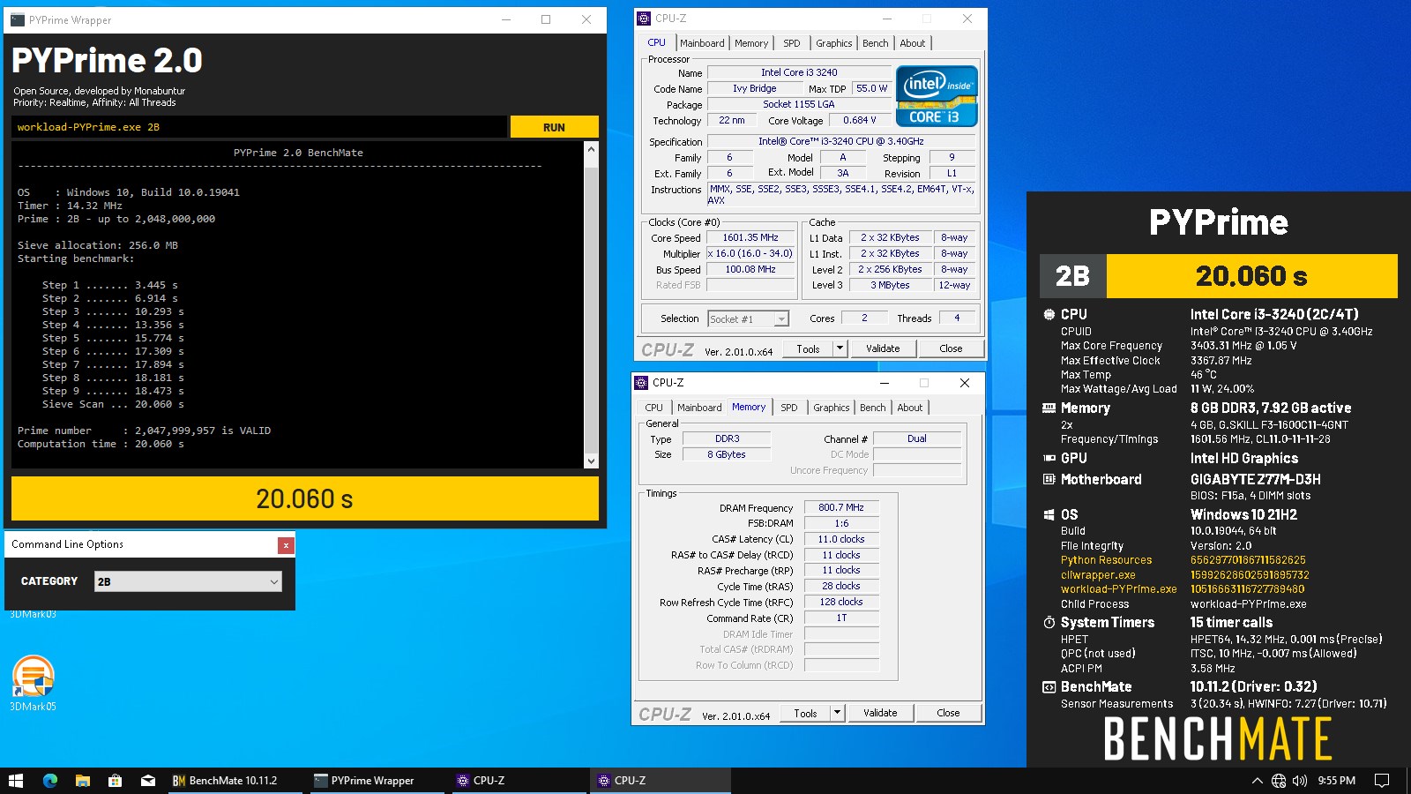Click the Core Speed 1601.35 MHz field
Viewport: 1411px width, 794px height.
click(x=750, y=237)
